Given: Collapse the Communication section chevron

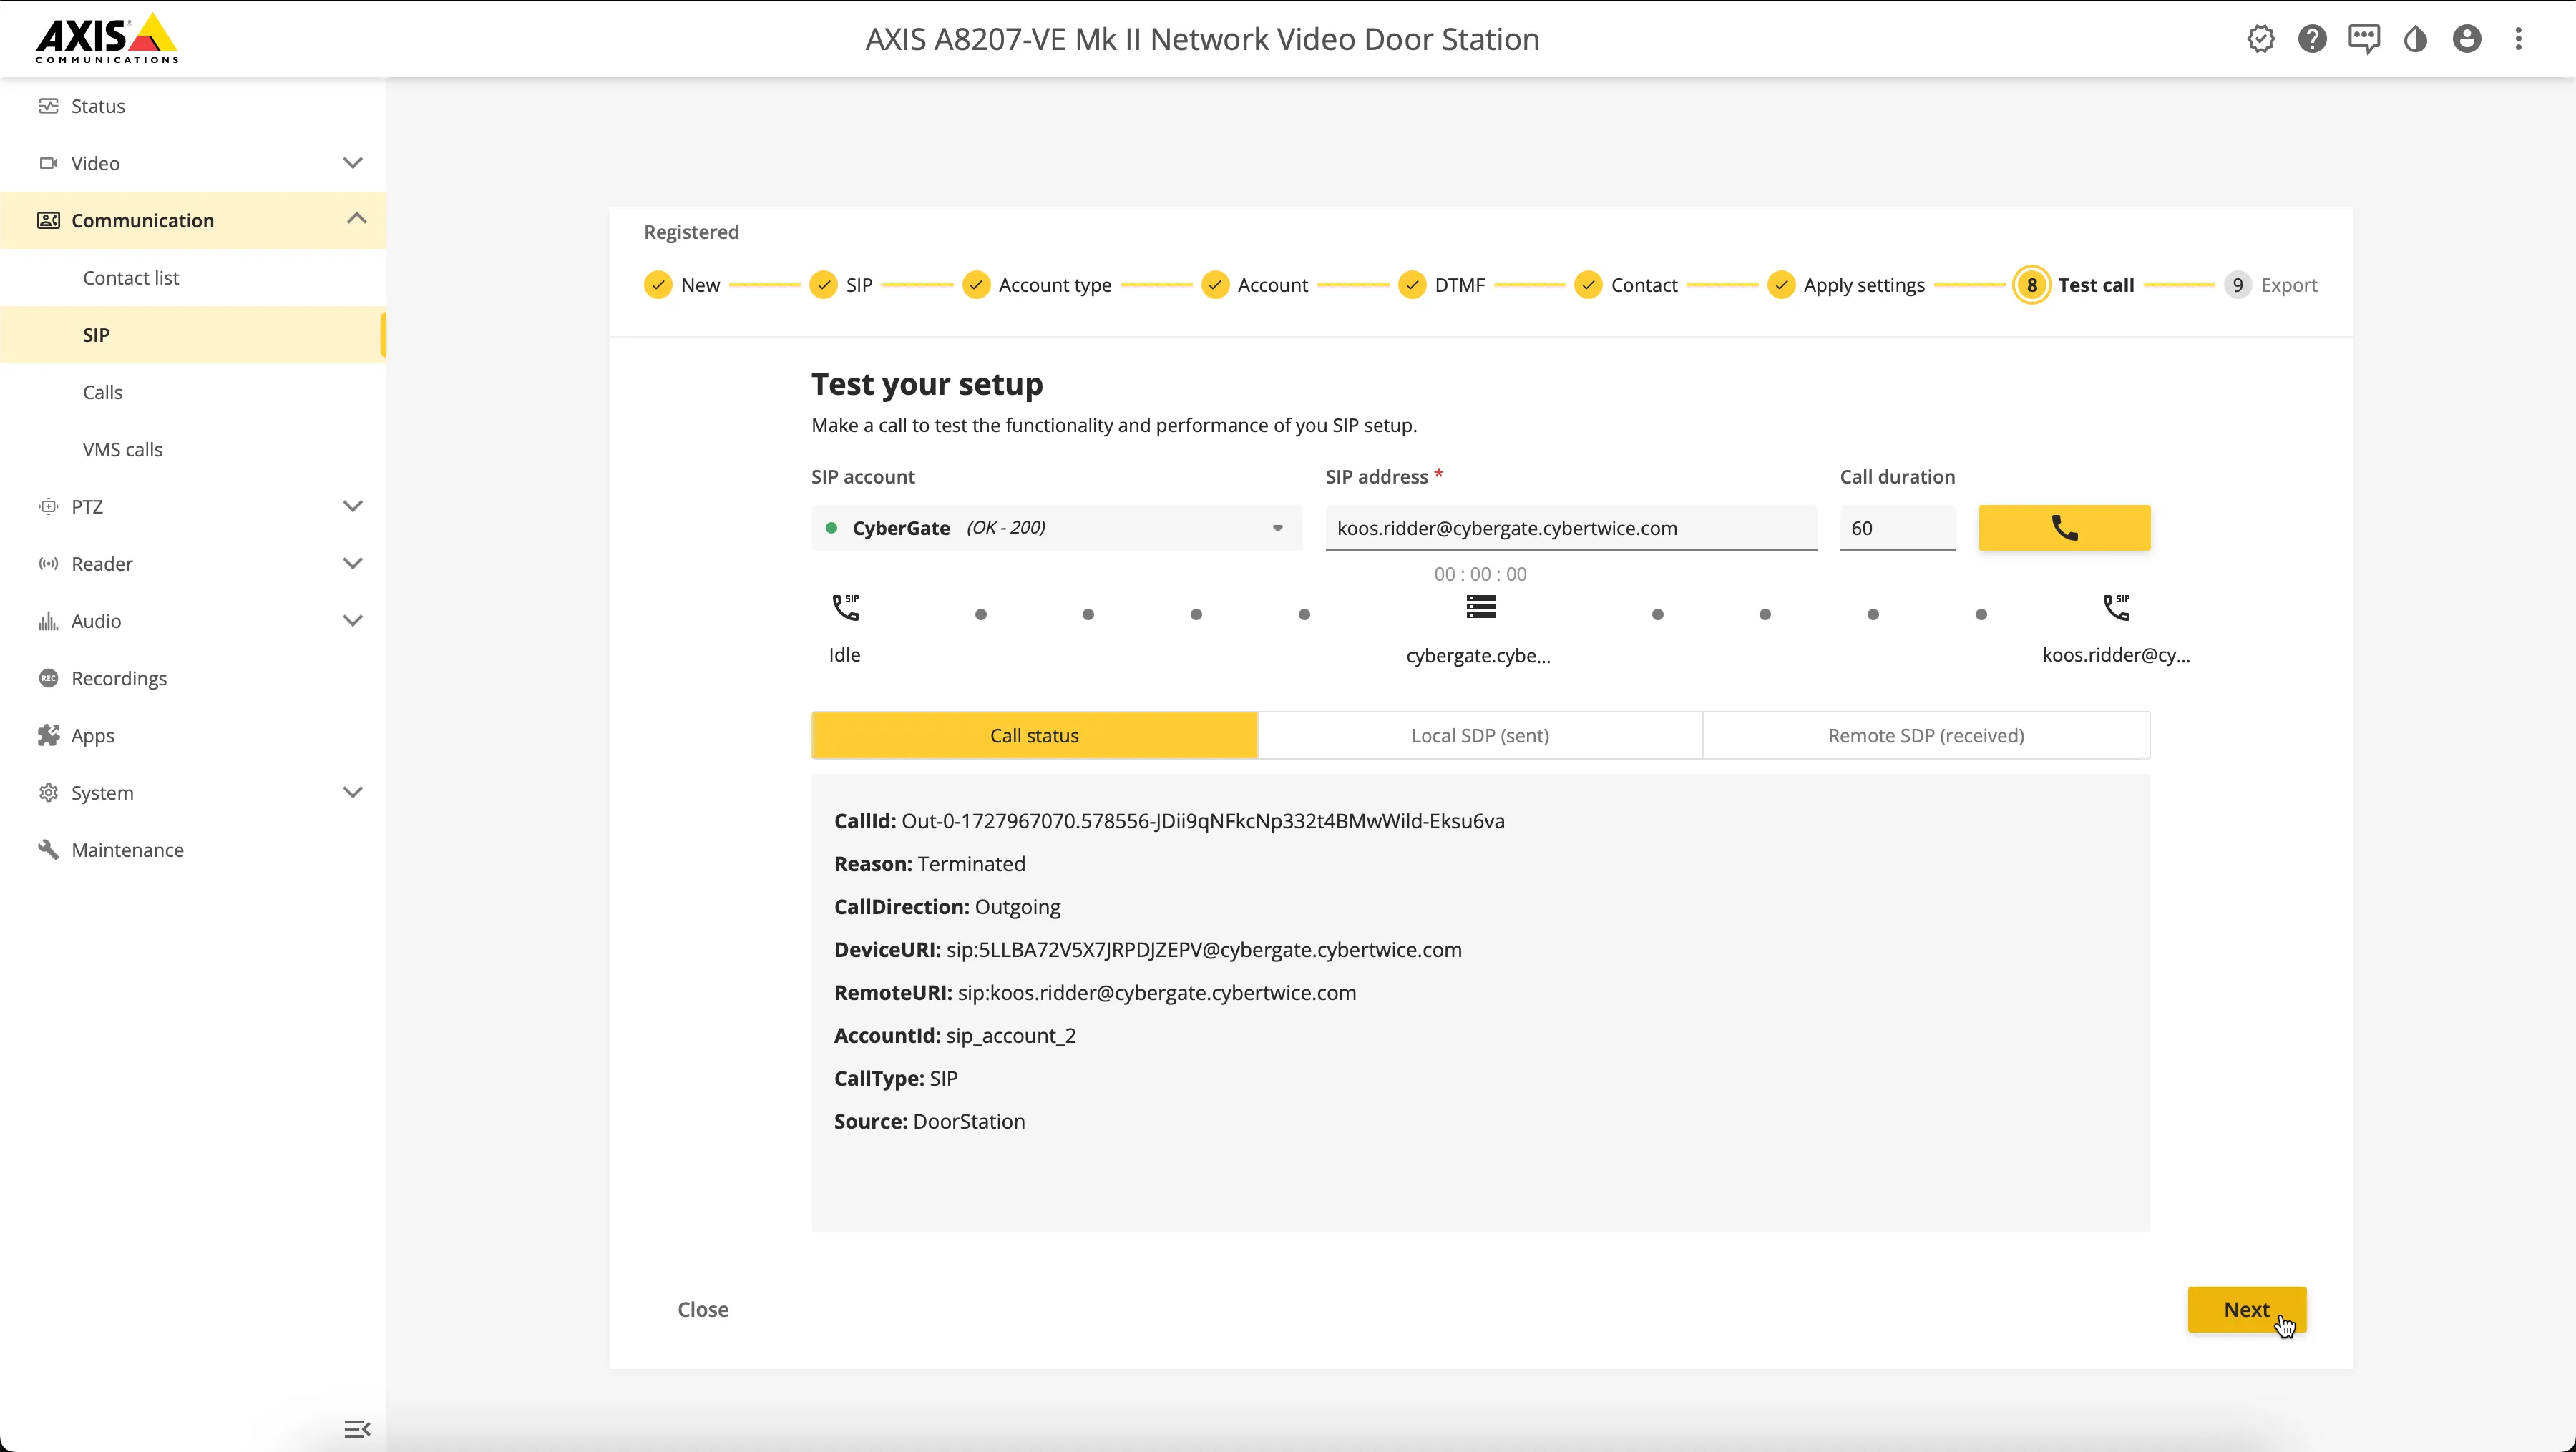Looking at the screenshot, I should [x=356, y=219].
